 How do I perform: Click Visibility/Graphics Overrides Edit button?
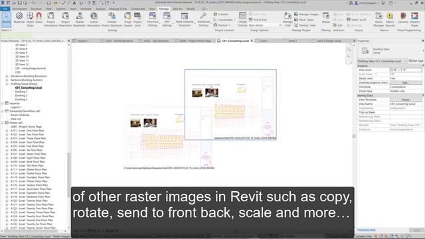point(406,82)
